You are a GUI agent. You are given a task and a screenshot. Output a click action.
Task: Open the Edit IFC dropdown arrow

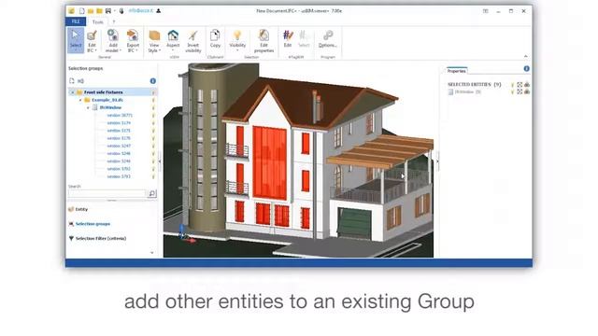pyautogui.click(x=95, y=50)
